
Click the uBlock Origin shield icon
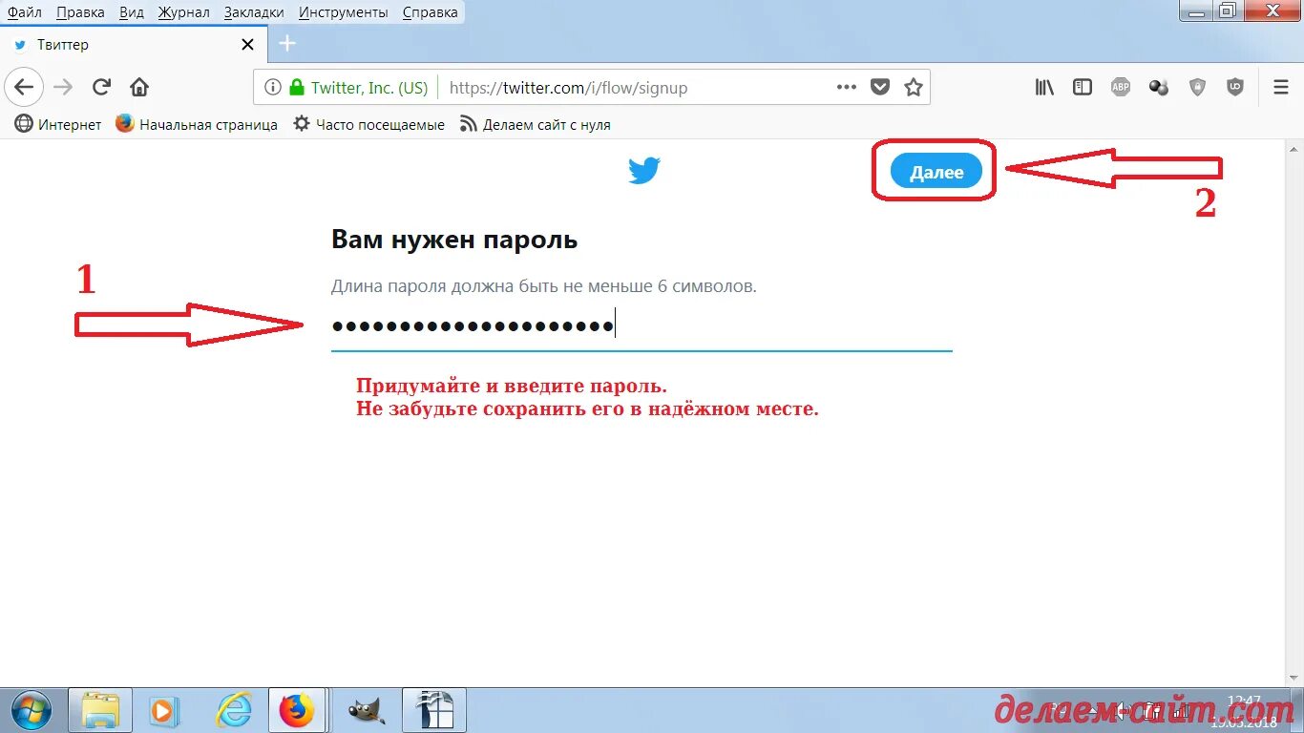pyautogui.click(x=1235, y=88)
